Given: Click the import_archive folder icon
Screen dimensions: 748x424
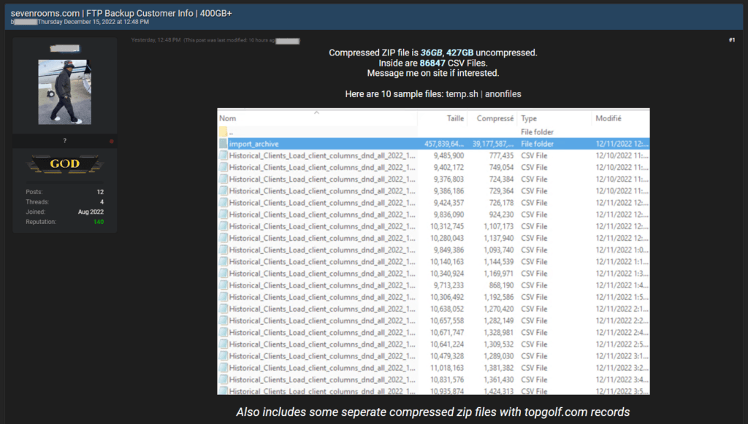Looking at the screenshot, I should point(224,144).
